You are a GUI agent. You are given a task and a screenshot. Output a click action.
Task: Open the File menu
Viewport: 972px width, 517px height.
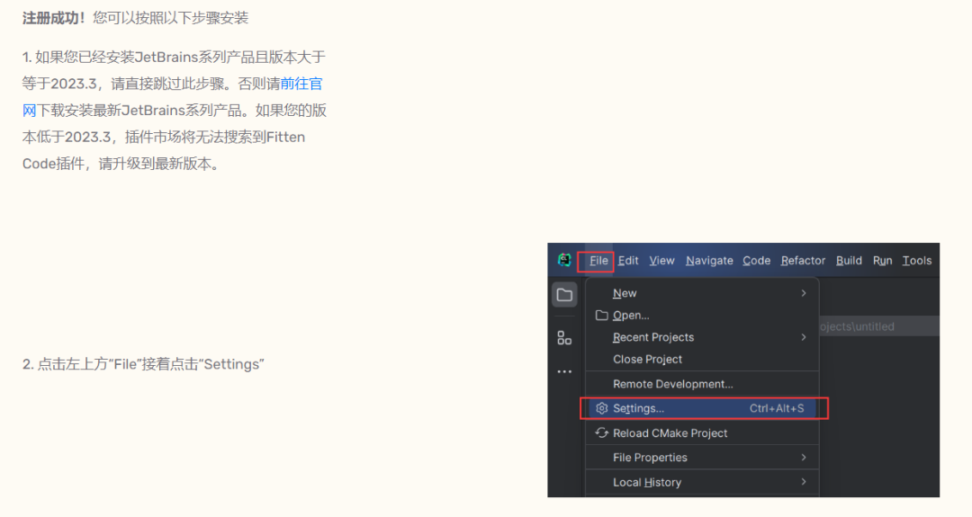click(598, 261)
